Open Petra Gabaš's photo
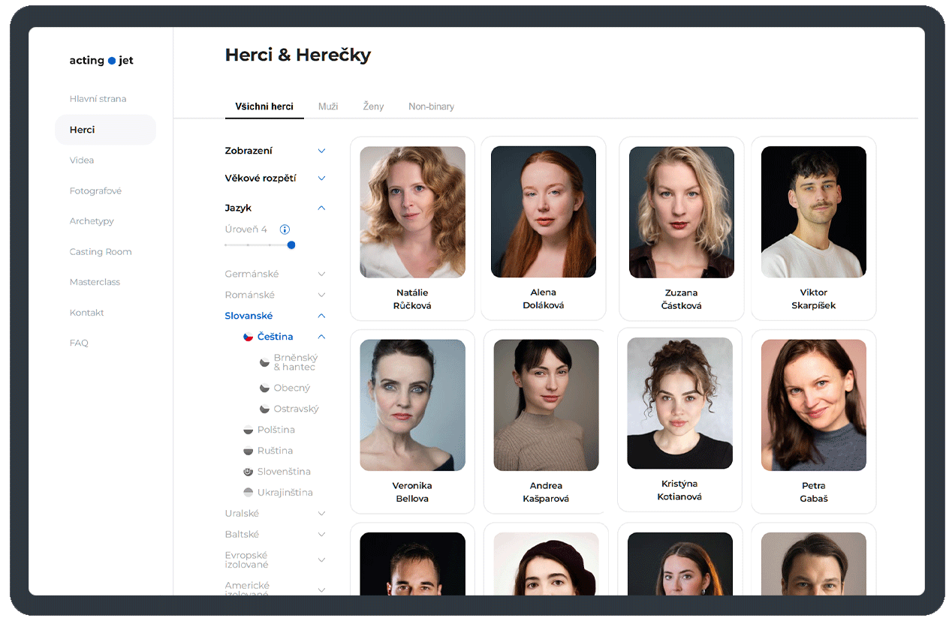952x627 pixels. click(x=814, y=405)
